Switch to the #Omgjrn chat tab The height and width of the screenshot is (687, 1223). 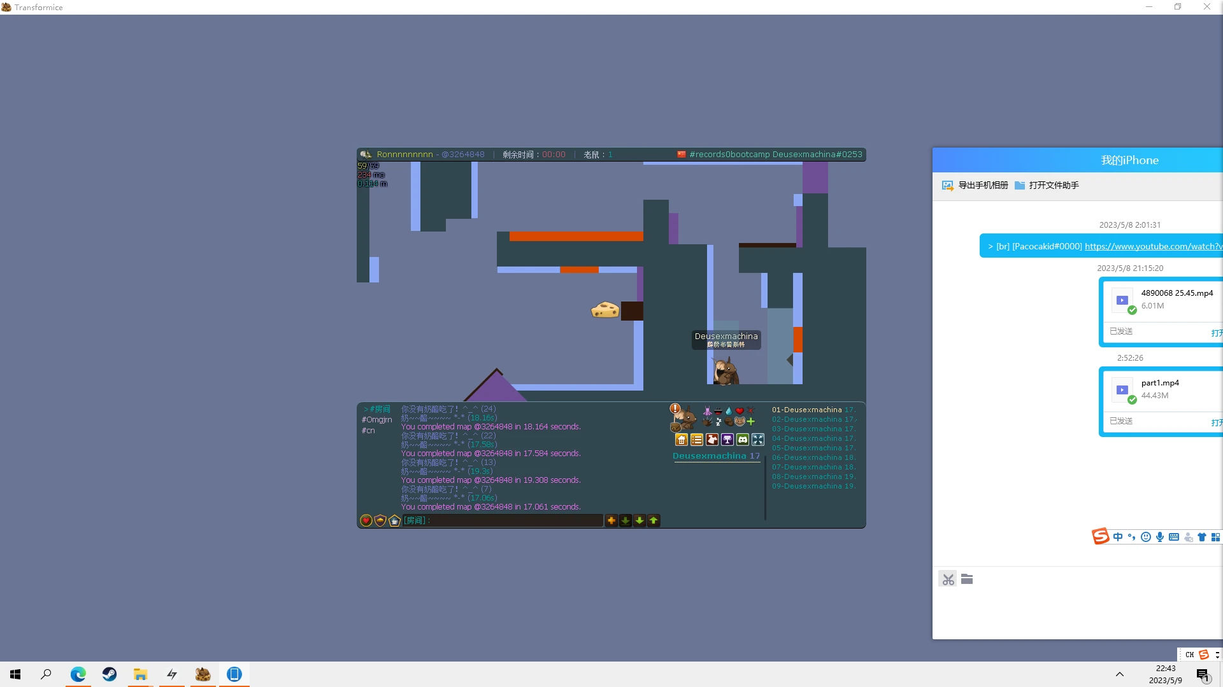tap(377, 420)
